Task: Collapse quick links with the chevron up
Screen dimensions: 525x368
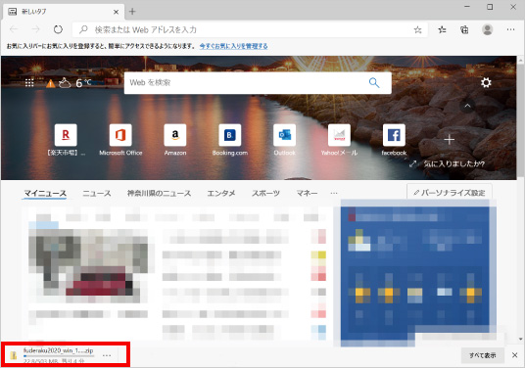Action: point(467,106)
